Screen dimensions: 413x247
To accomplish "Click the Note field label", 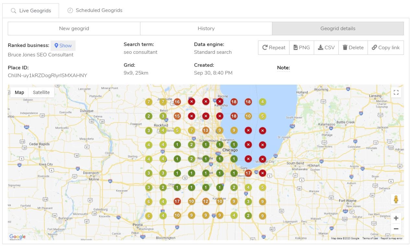I will pyautogui.click(x=283, y=68).
